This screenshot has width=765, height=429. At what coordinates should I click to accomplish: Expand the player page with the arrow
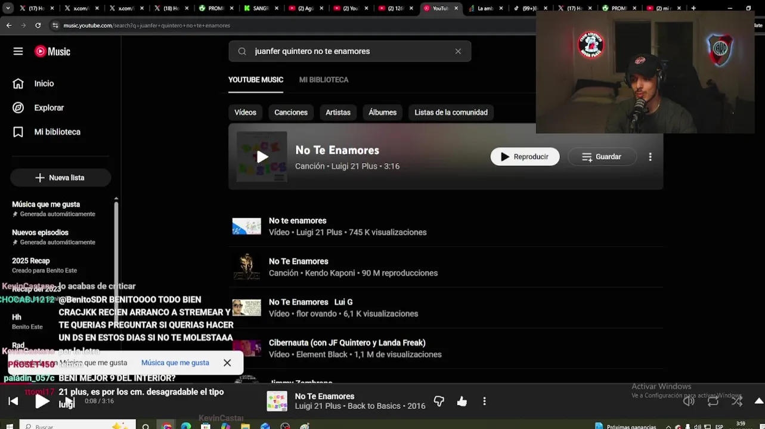pyautogui.click(x=758, y=401)
